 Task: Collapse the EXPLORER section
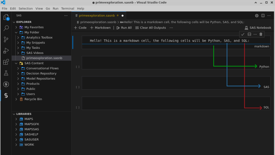point(14,22)
